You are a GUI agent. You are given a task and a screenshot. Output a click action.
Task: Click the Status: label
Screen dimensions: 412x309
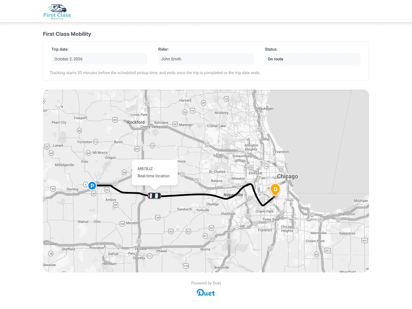click(271, 49)
